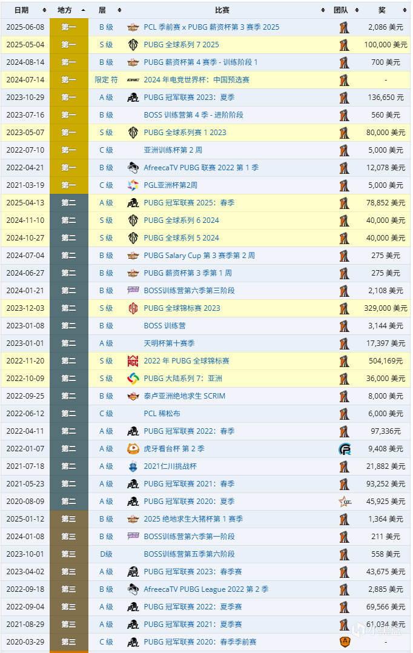Select the D级 tier cell

[x=106, y=554]
